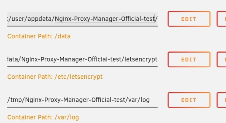Click the cut-off button beside letsencrypt's EDIT
The image size is (226, 123).
pyautogui.click(x=221, y=59)
